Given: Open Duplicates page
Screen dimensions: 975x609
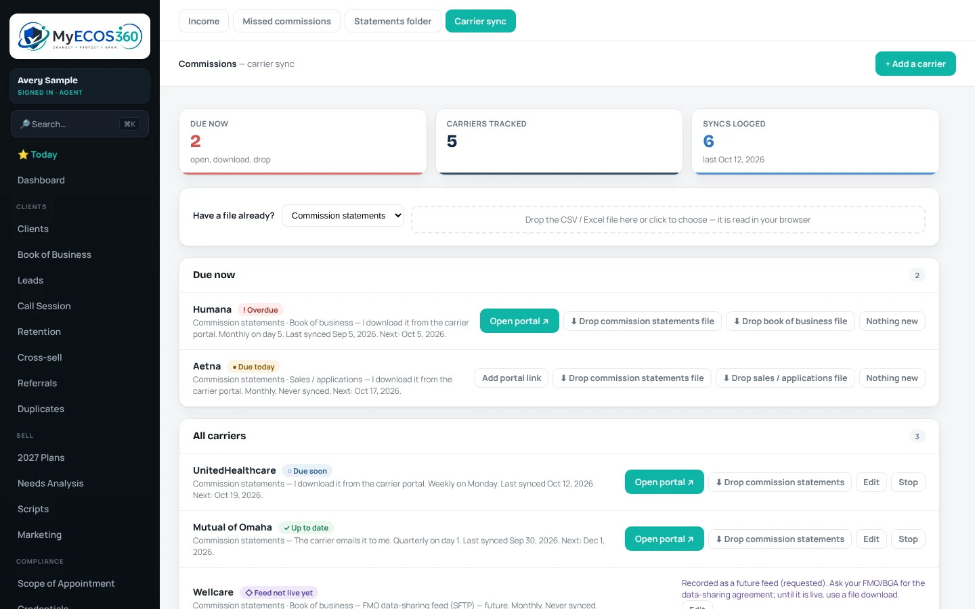Looking at the screenshot, I should point(80,409).
